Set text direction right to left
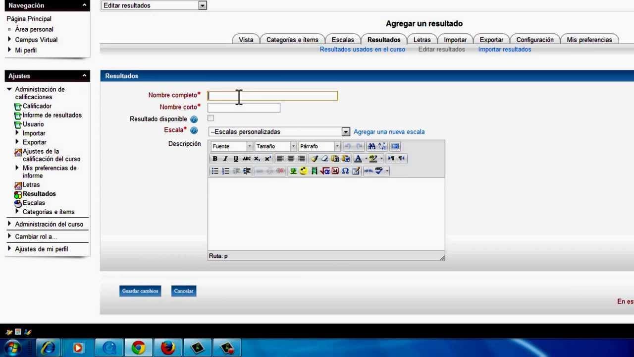The width and height of the screenshot is (634, 357). click(402, 159)
